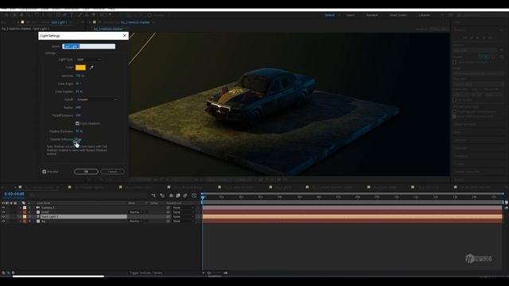Screen dimensions: 509x286
Task: Open Mode dropdown for layer 2
Action: [136, 212]
